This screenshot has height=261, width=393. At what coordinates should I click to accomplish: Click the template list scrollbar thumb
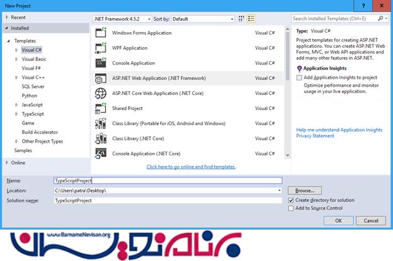coord(287,55)
